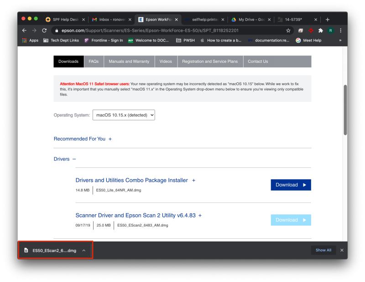Open a new browser tab
The width and height of the screenshot is (365, 282).
pyautogui.click(x=327, y=20)
